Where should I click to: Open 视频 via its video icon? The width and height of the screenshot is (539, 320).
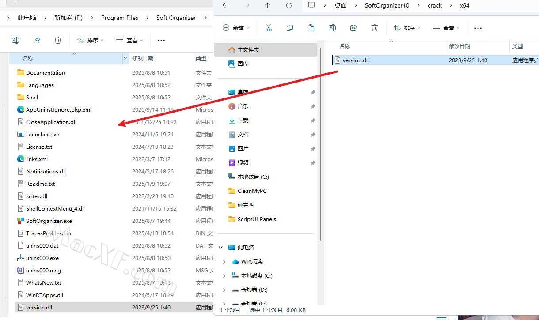click(x=232, y=162)
